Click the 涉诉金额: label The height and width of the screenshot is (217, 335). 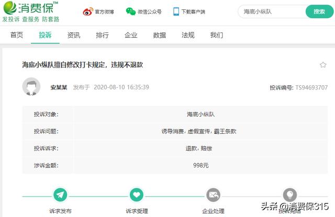(x=46, y=165)
